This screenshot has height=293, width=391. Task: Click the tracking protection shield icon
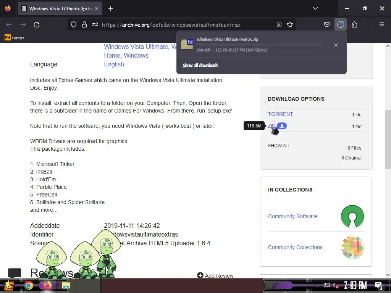74,24
